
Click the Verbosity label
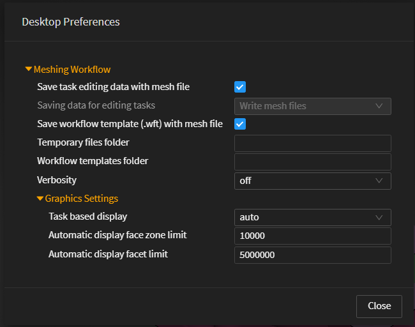click(57, 180)
